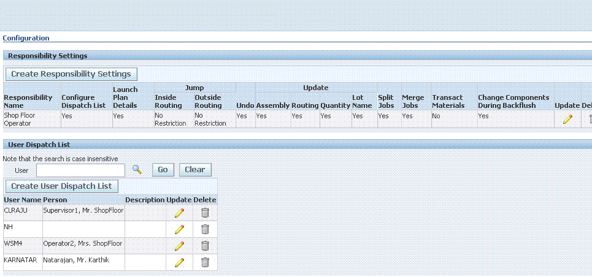
Task: Open the User search magnifier lookup
Action: point(137,170)
